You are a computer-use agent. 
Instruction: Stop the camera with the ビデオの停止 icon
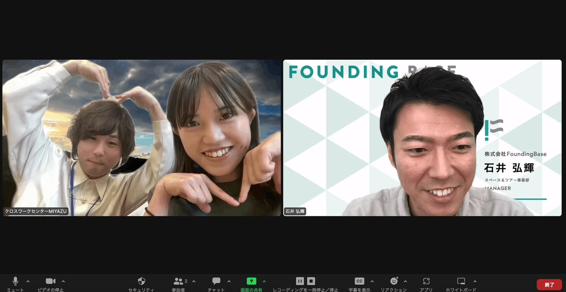coord(51,281)
